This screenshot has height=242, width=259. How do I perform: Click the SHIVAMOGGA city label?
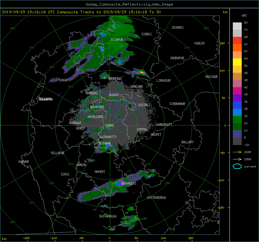(x=108, y=216)
